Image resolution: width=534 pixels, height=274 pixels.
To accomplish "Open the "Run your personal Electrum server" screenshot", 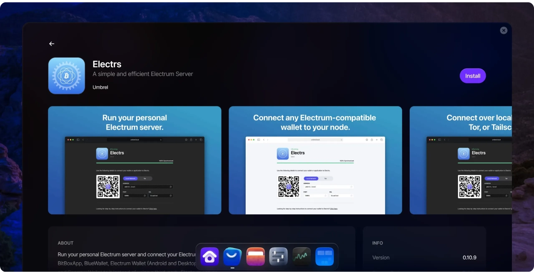I will coord(135,123).
